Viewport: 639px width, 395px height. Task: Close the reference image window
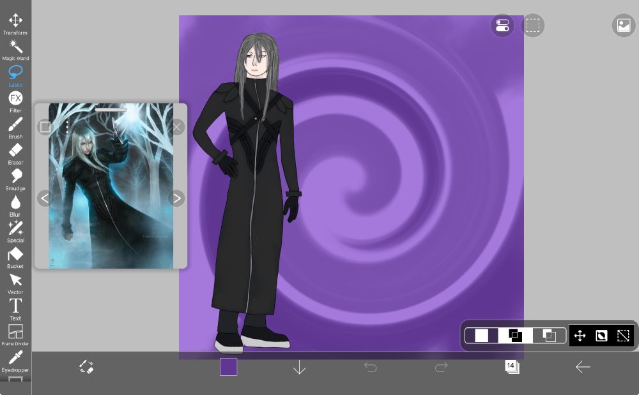tap(176, 127)
